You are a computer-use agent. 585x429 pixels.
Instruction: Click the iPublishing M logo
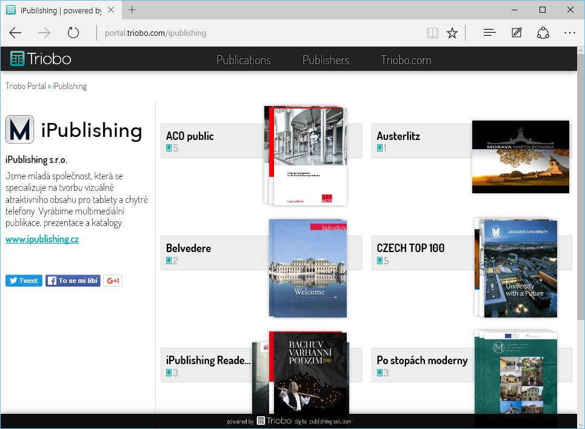[20, 130]
